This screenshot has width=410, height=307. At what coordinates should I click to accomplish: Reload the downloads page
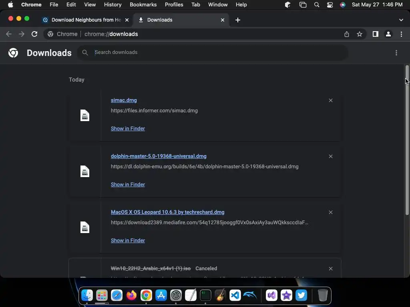34,34
